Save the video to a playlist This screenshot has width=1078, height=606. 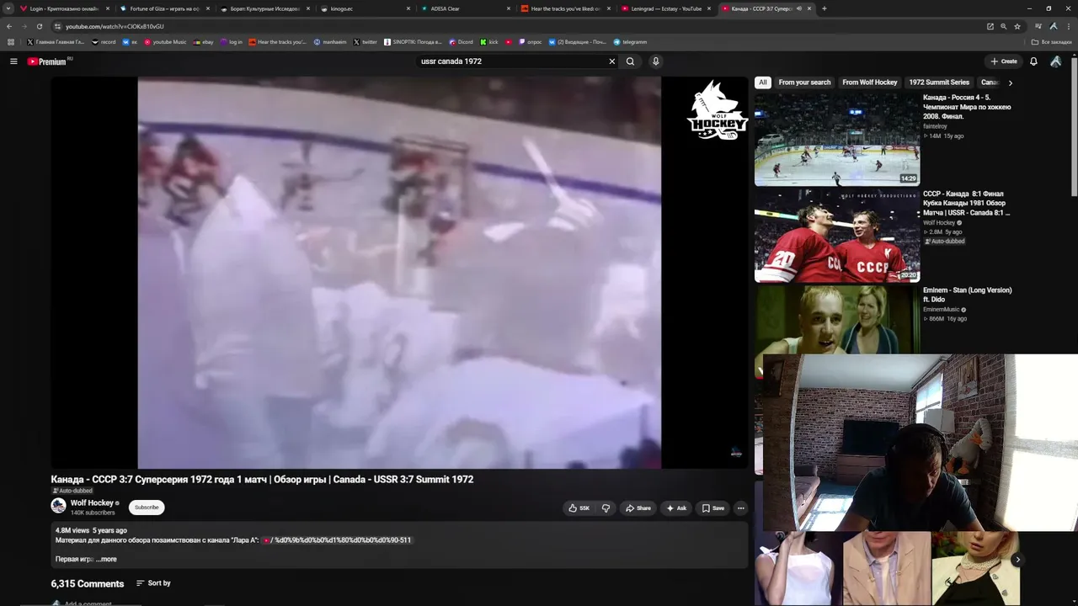click(712, 508)
